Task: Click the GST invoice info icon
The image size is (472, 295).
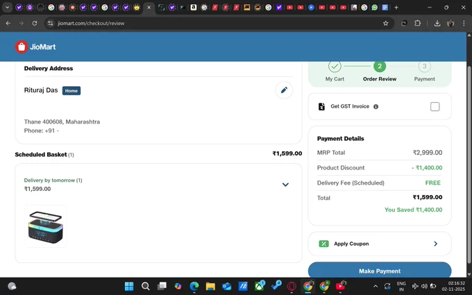Action: click(x=376, y=107)
